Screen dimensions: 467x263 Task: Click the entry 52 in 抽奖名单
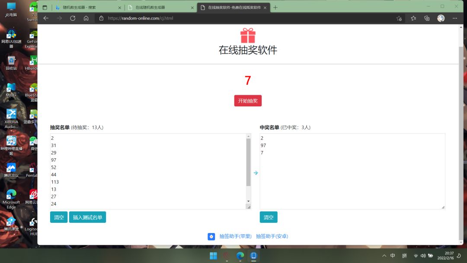(x=54, y=167)
